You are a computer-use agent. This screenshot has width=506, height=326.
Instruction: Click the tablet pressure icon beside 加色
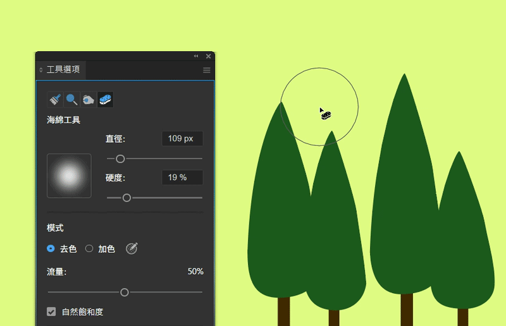[x=132, y=249]
